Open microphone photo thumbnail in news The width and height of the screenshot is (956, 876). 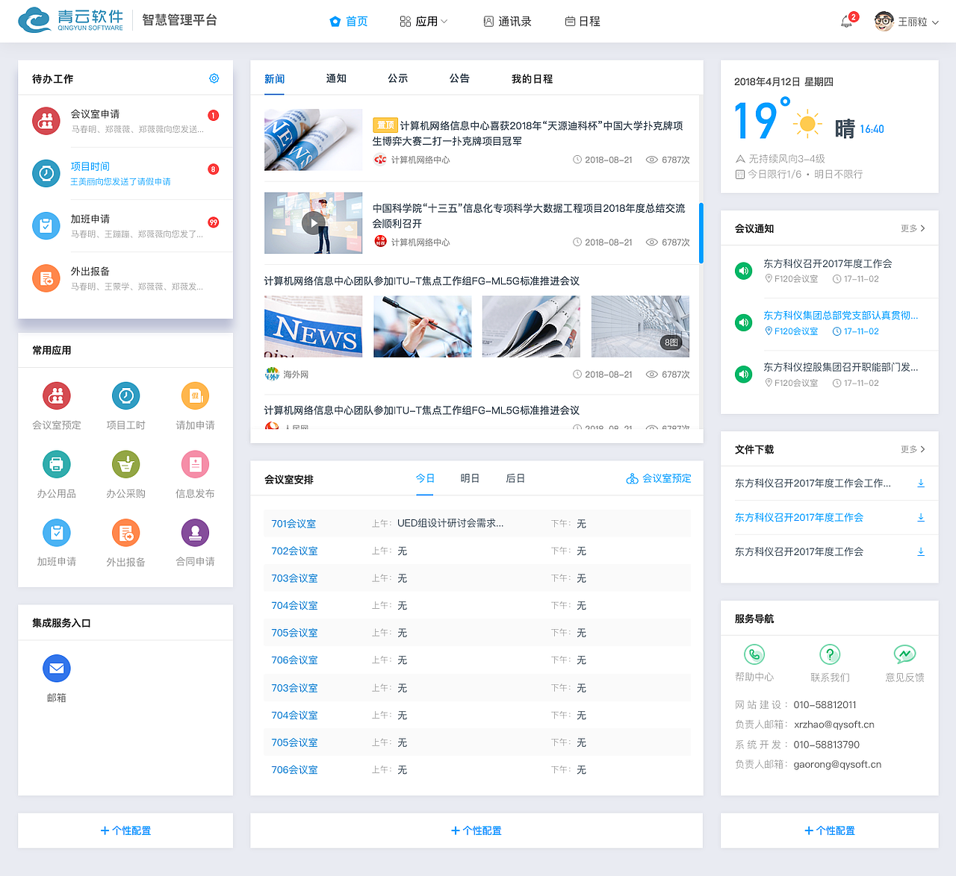(x=423, y=326)
